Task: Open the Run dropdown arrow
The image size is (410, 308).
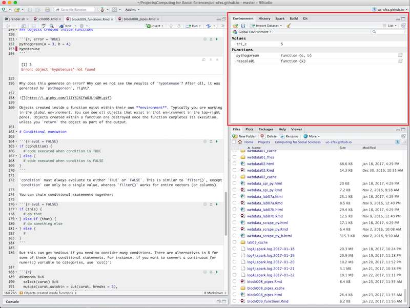Action: click(200, 26)
